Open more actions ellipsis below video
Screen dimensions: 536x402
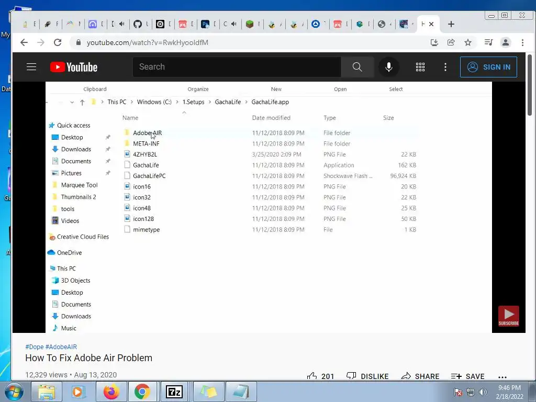[502, 377]
